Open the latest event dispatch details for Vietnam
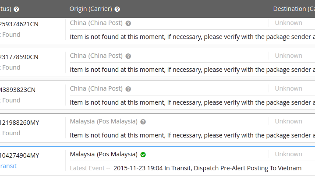The width and height of the screenshot is (315, 176). click(x=207, y=168)
